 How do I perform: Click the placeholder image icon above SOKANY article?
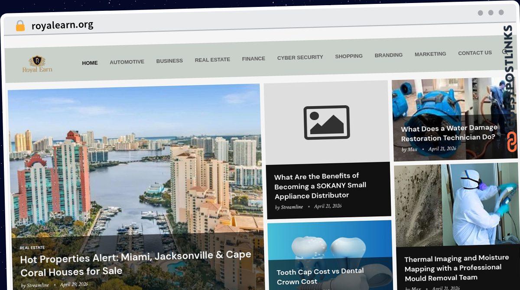[327, 122]
